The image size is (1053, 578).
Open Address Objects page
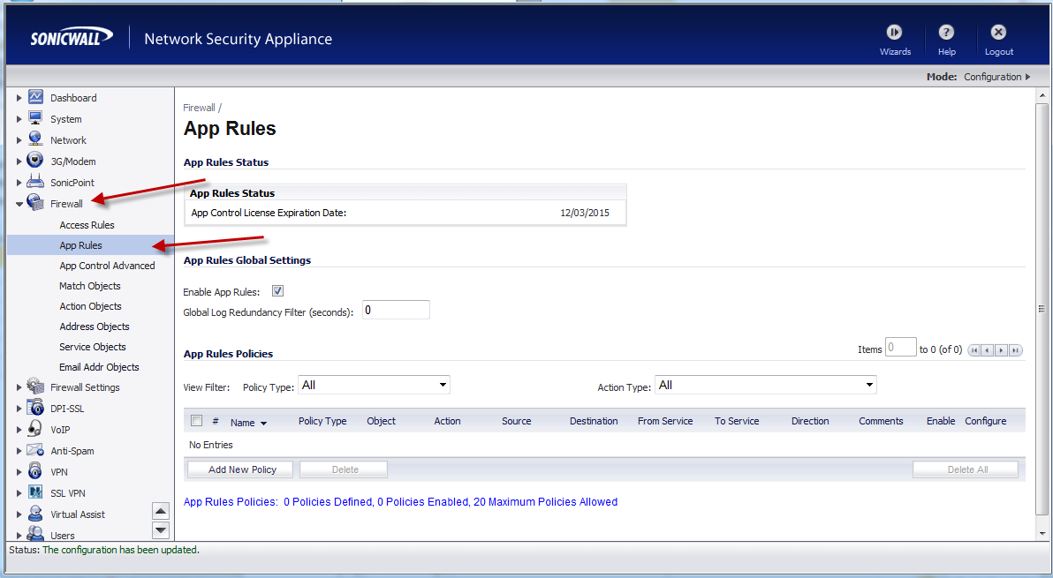(x=94, y=327)
